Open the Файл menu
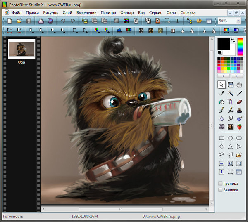The width and height of the screenshot is (248, 222). (x=17, y=13)
